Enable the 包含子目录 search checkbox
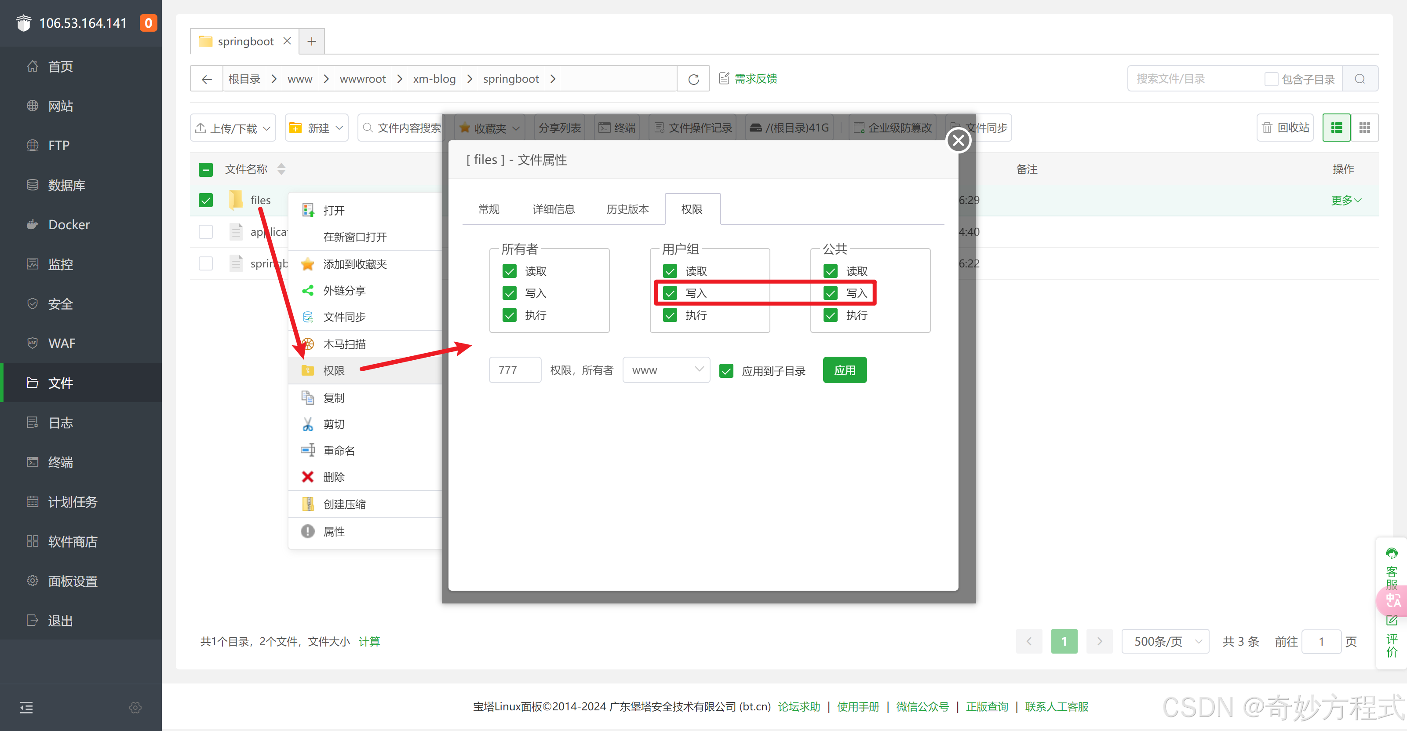Screen dimensions: 1407x731 (1271, 79)
